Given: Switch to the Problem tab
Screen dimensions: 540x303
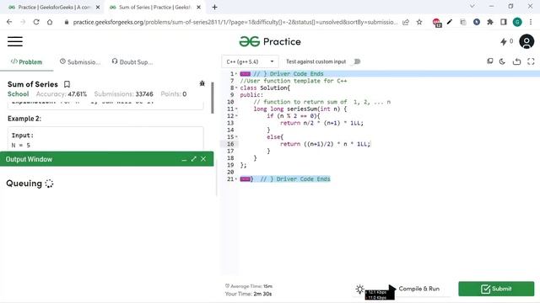Looking at the screenshot, I should 26,61.
